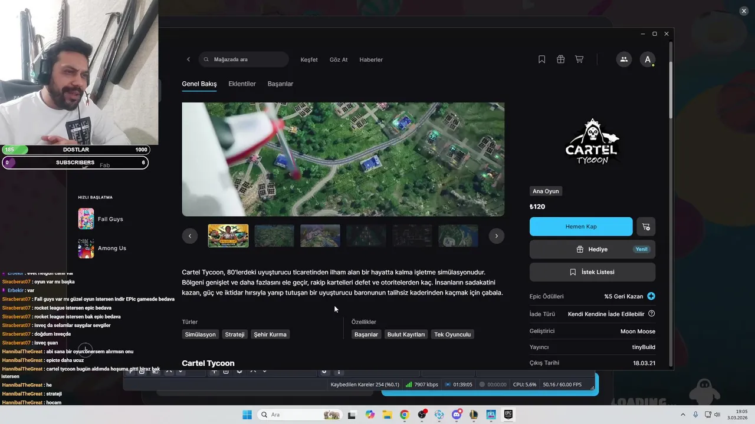The height and width of the screenshot is (424, 755).
Task: Select the Bulut Kayıtları feature tag
Action: click(406, 334)
